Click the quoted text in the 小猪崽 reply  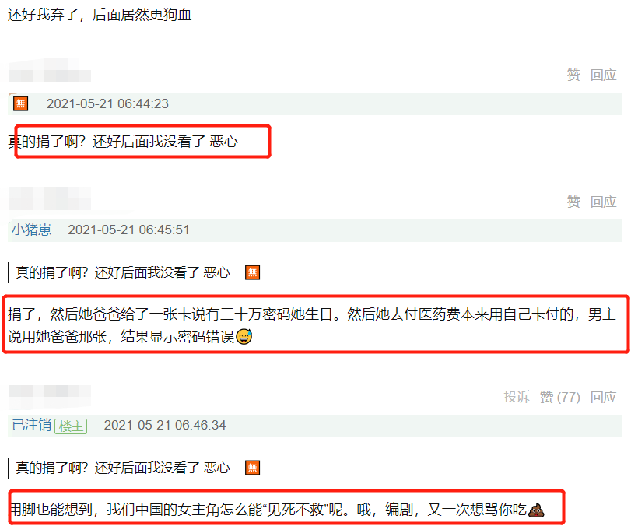pyautogui.click(x=123, y=272)
